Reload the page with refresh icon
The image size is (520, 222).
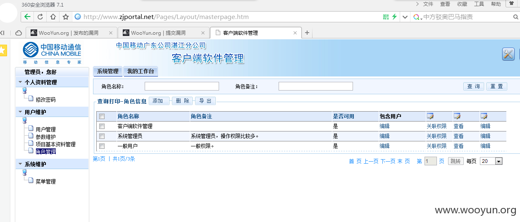tap(40, 17)
